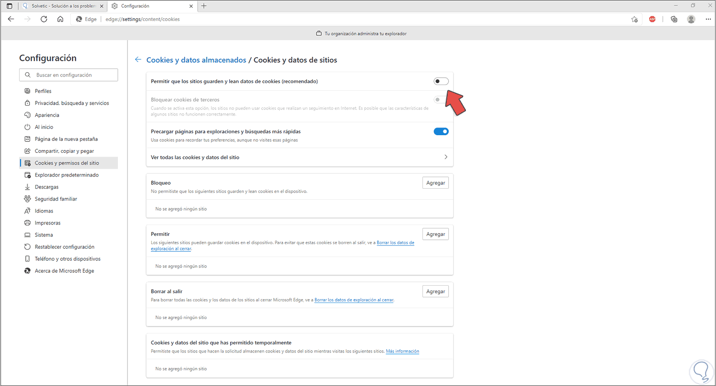716x386 pixels.
Task: Open the Edge settings and more menu
Action: (707, 19)
